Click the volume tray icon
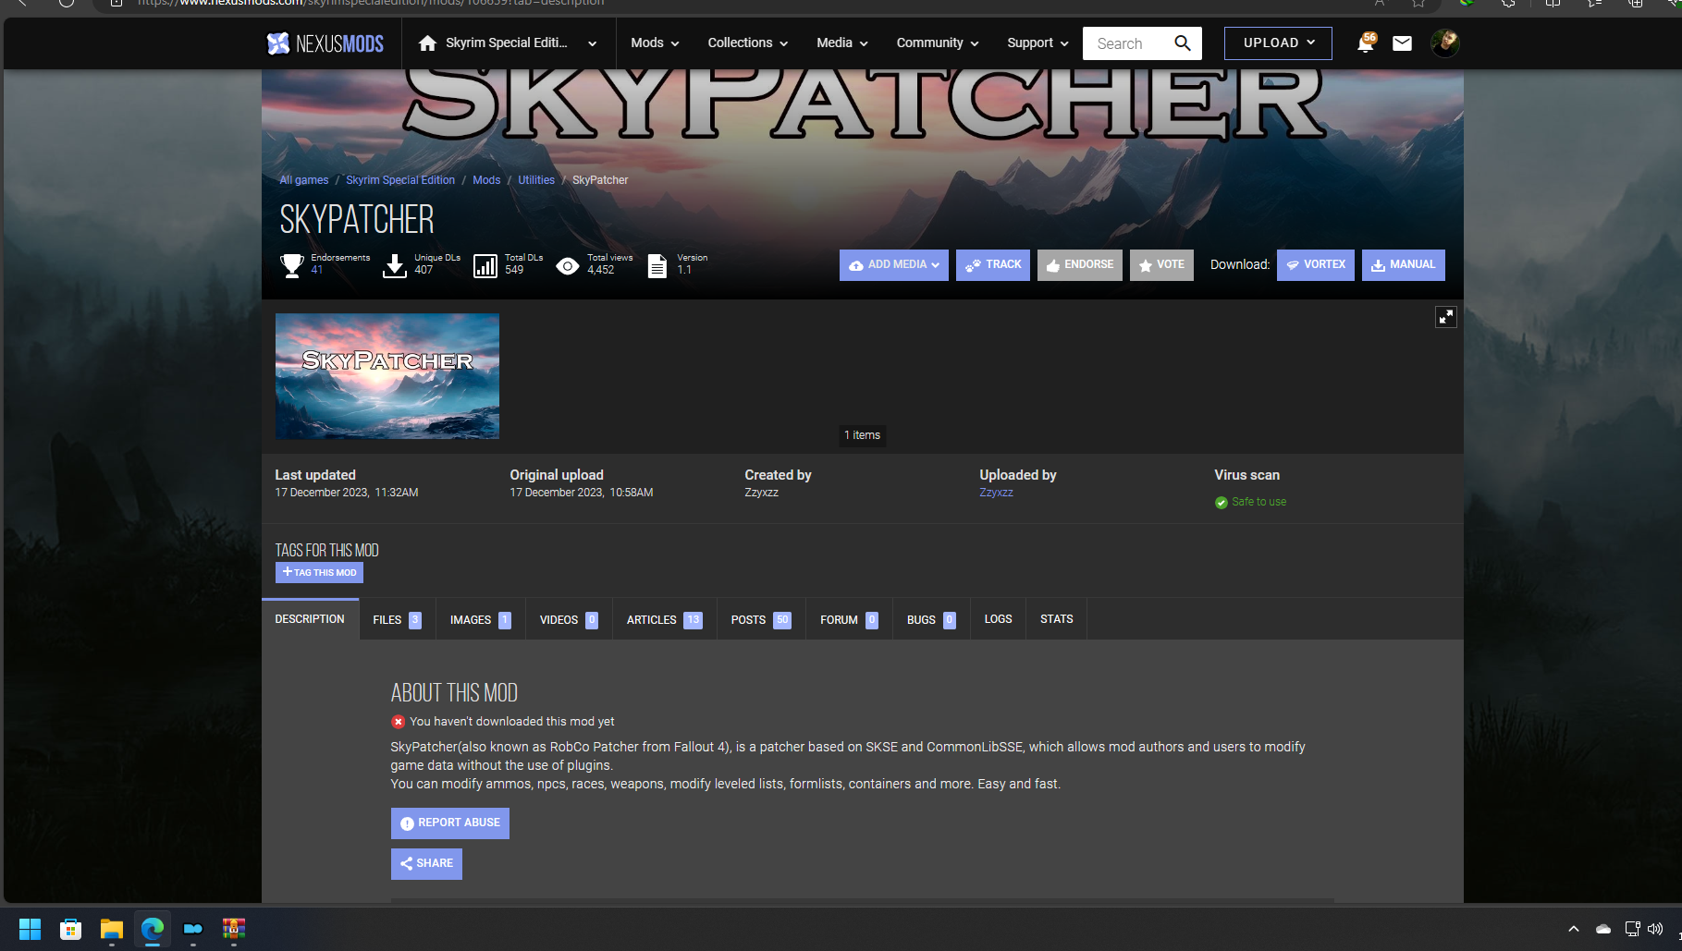The width and height of the screenshot is (1682, 951). (1655, 929)
